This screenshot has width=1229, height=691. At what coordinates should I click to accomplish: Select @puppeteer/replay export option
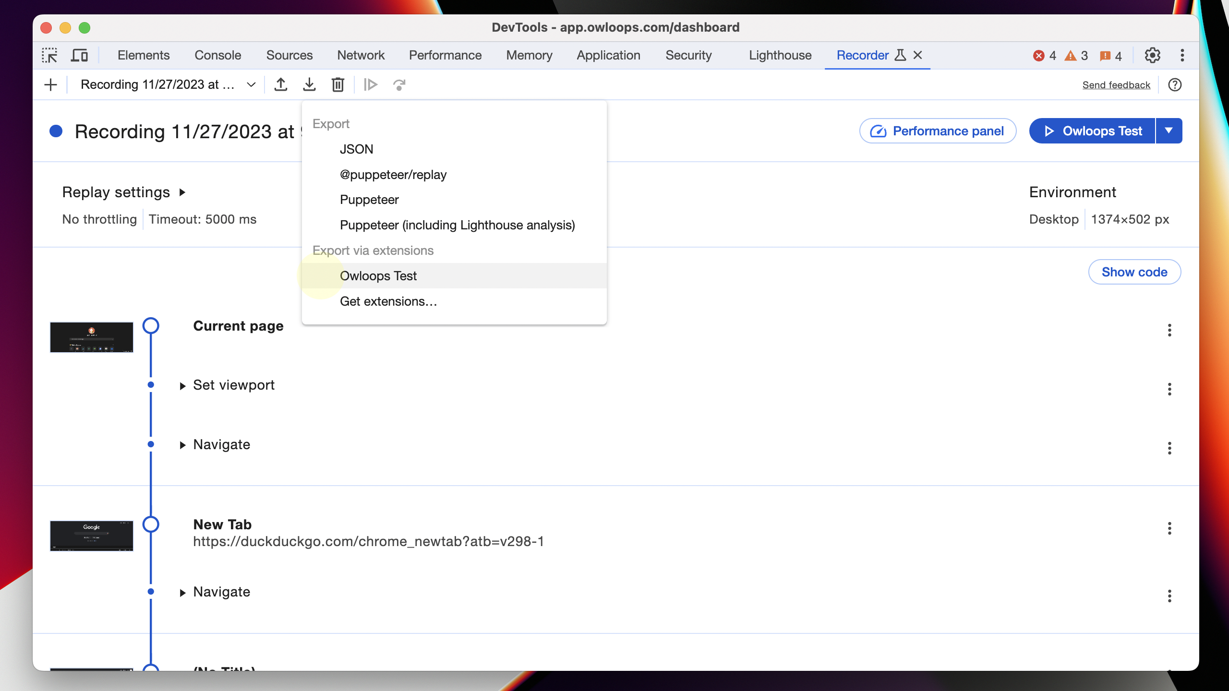[454, 175]
